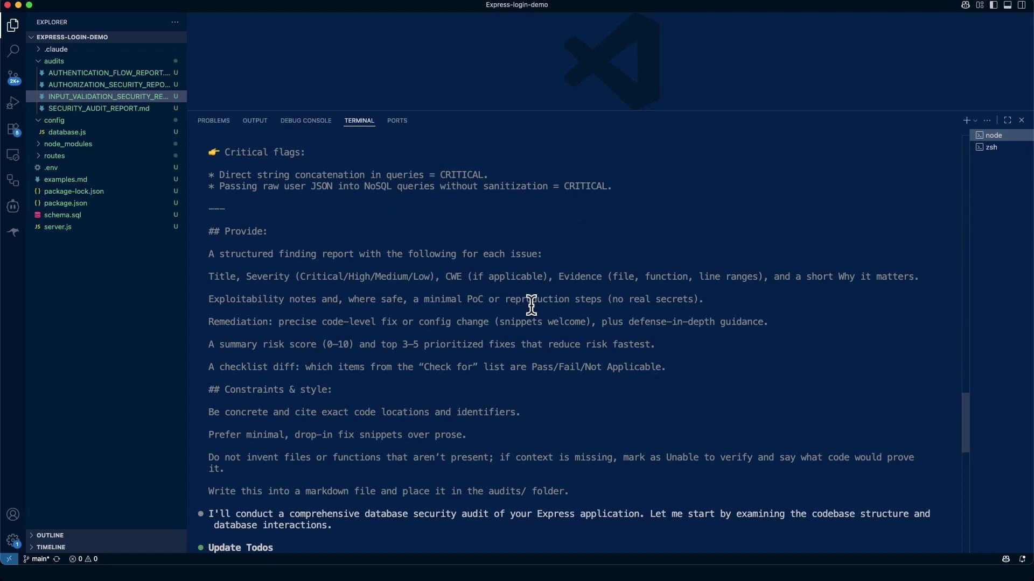Open the Search view in the activity bar
Image resolution: width=1034 pixels, height=581 pixels.
coord(13,51)
